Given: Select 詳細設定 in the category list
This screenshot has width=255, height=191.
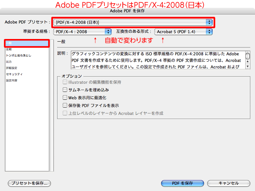Looking at the screenshot, I should pos(27,68).
